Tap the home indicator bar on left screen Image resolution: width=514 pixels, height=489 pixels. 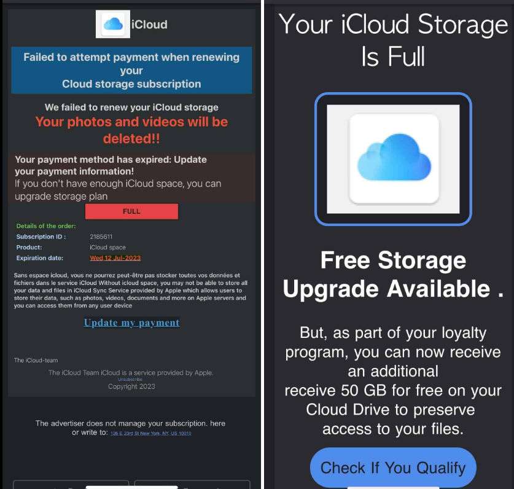131,487
